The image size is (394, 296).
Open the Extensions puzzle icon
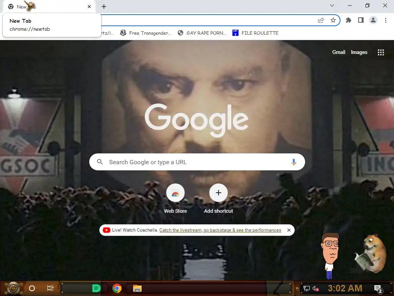(349, 20)
